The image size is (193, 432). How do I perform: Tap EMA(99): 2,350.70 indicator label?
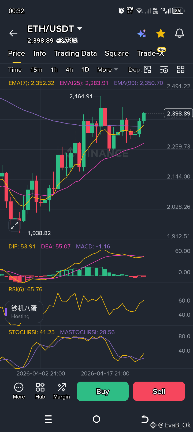click(139, 83)
